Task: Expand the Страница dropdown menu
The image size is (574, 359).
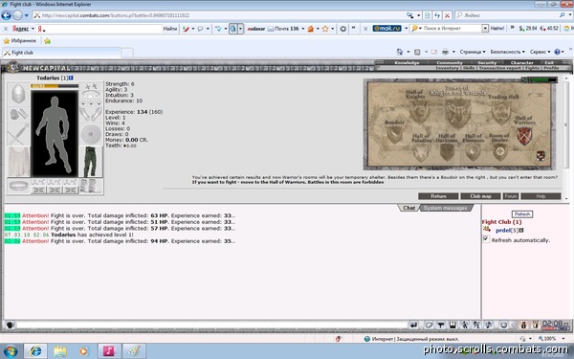Action: (473, 52)
